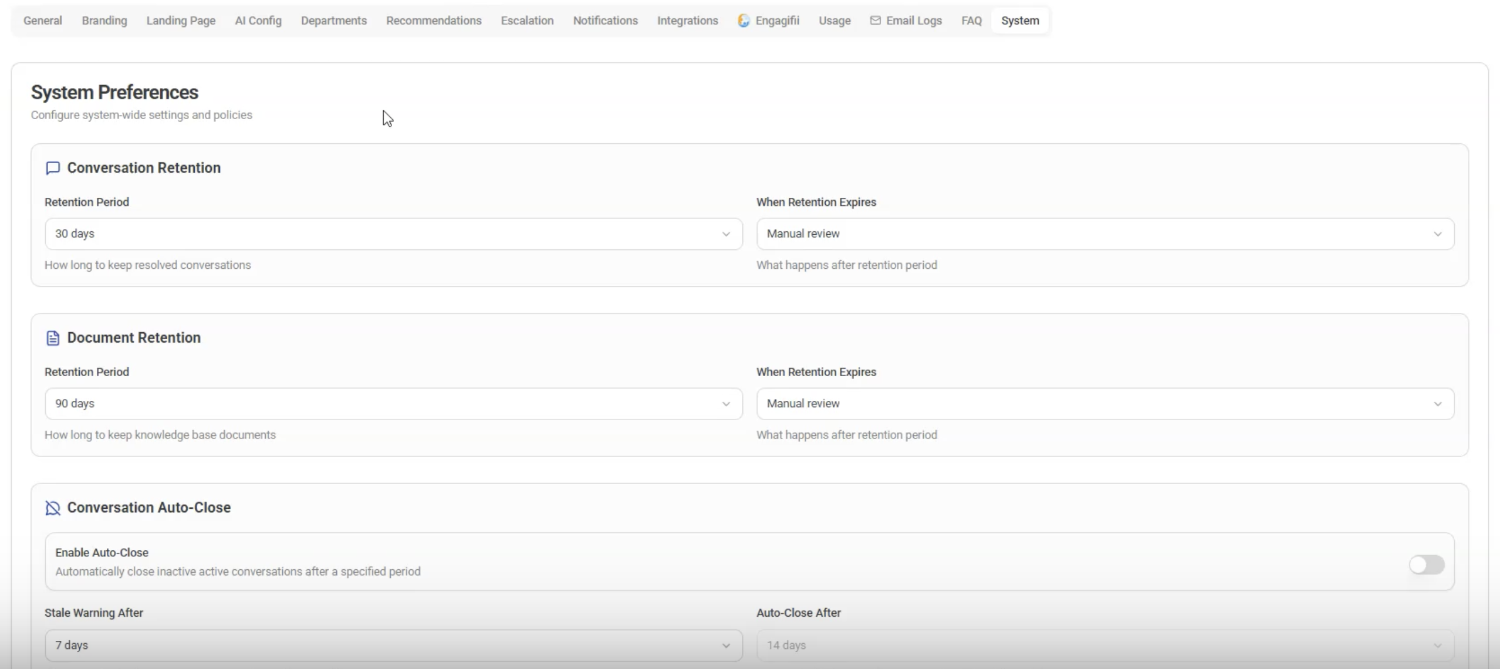The height and width of the screenshot is (669, 1500).
Task: Click the Conversation Retention chat bubble icon
Action: tap(53, 168)
